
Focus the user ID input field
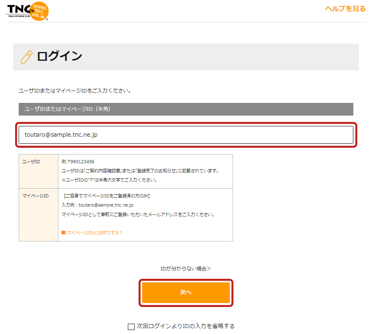click(186, 135)
